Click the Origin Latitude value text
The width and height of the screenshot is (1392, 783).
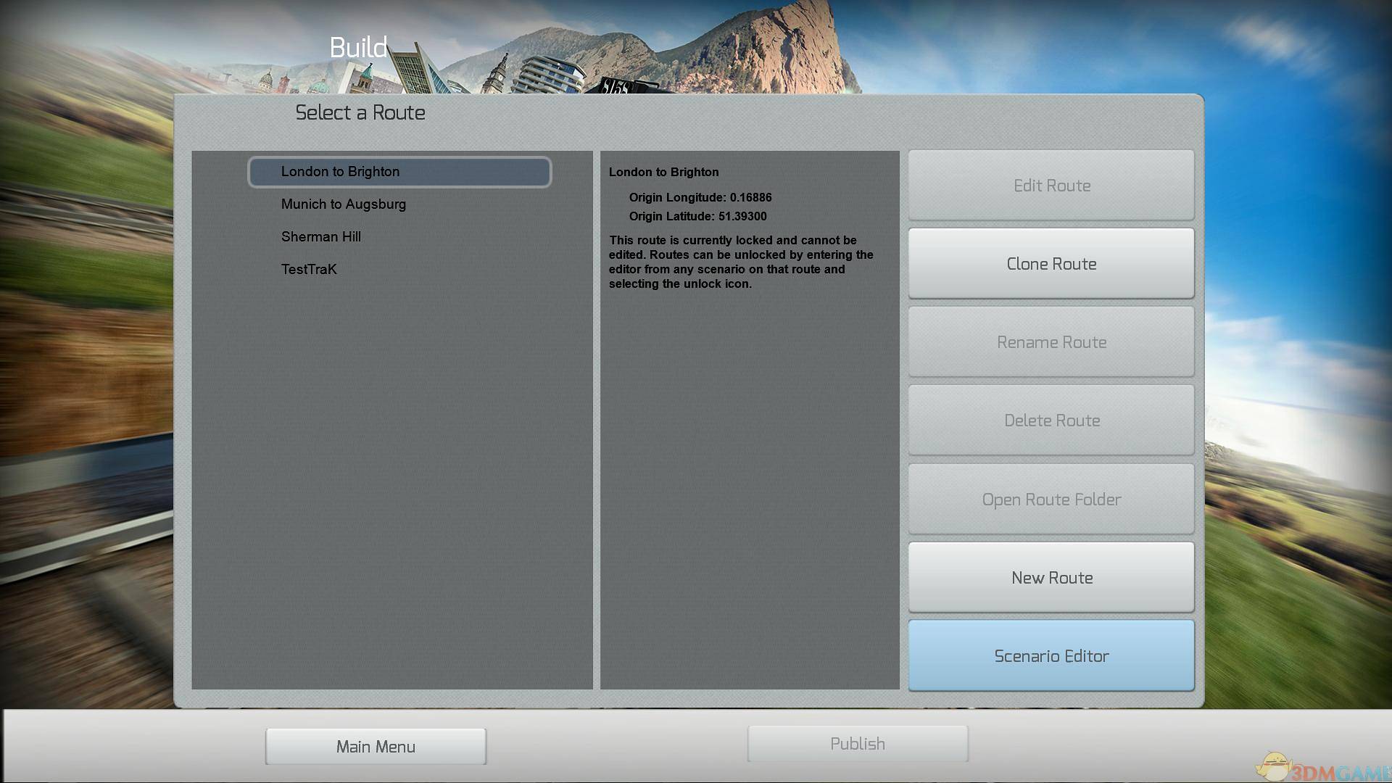[x=742, y=217]
